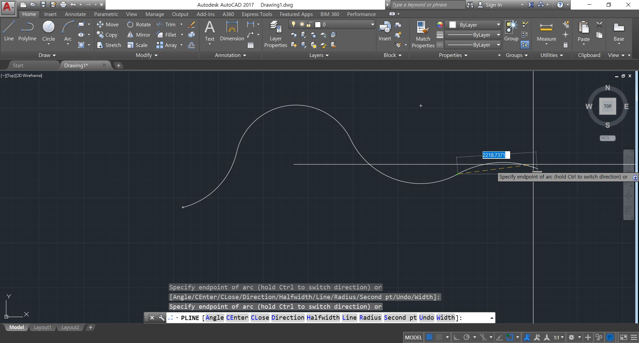
Task: Click the Measure utility
Action: pos(546,31)
